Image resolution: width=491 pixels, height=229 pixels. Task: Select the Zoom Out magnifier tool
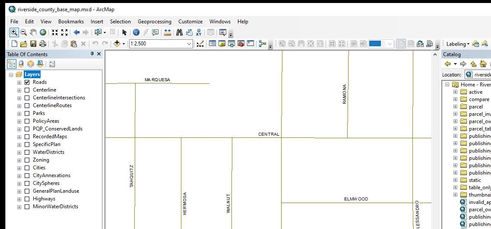tap(23, 32)
